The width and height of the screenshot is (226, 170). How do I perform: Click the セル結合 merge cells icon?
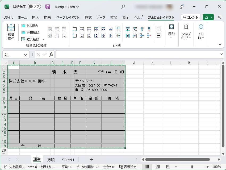pos(24,26)
